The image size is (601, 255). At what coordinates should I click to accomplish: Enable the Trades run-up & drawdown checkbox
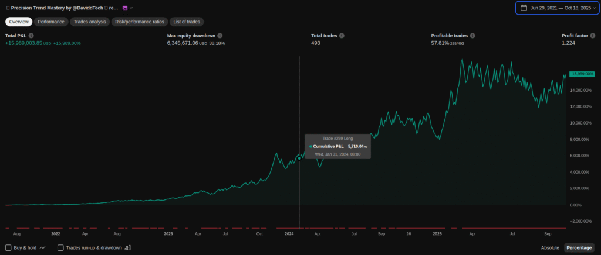pos(60,248)
